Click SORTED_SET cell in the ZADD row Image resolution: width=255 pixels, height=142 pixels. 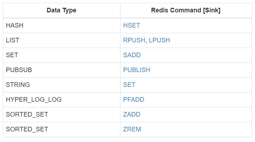(x=27, y=114)
